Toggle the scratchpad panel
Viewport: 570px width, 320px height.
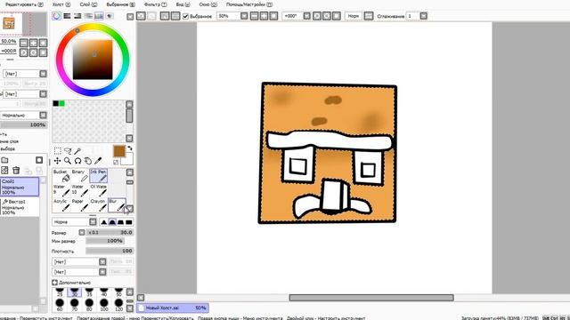point(109,16)
